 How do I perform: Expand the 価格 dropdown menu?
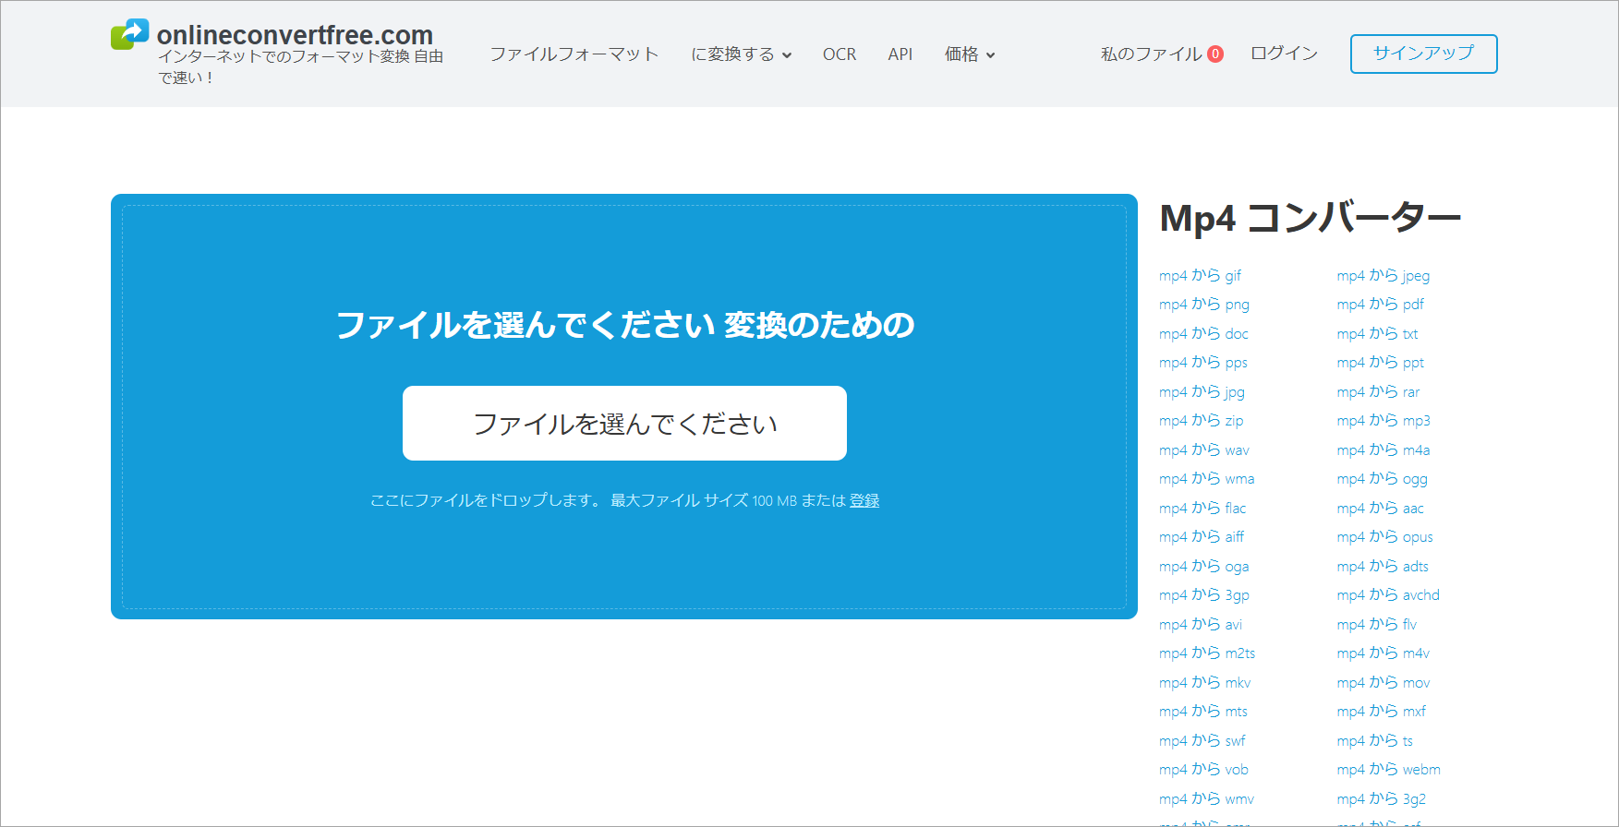click(x=970, y=54)
